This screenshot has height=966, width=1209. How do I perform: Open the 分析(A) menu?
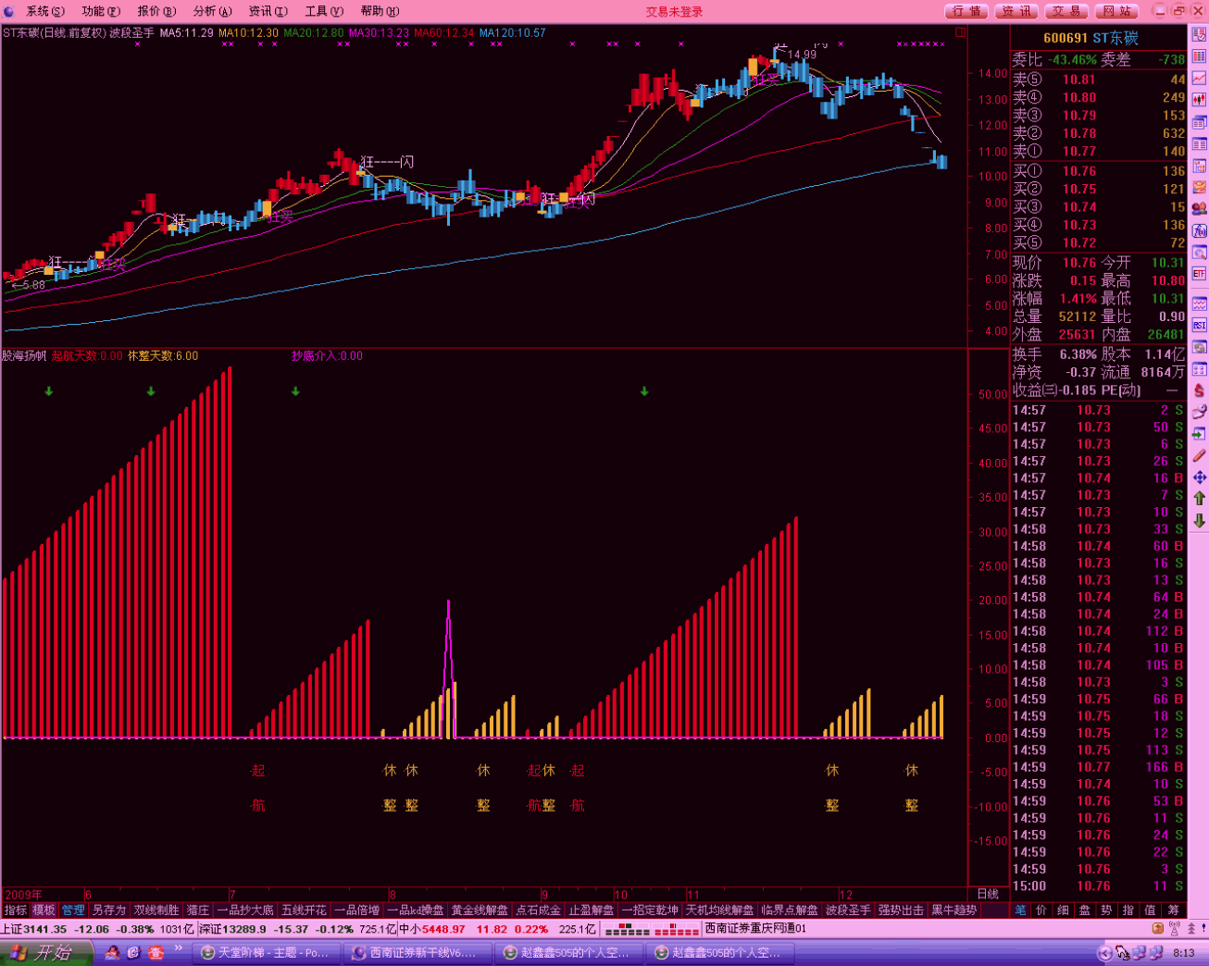(x=212, y=11)
